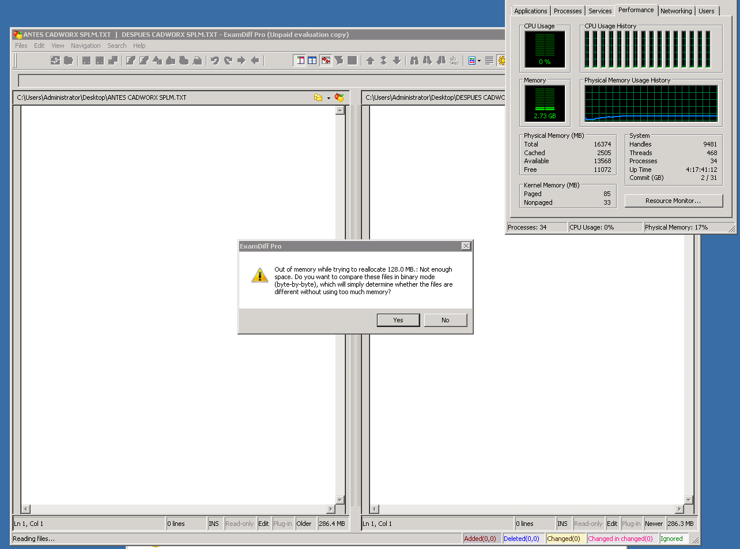
Task: Switch to Networking tab in Task Manager
Action: [x=676, y=11]
